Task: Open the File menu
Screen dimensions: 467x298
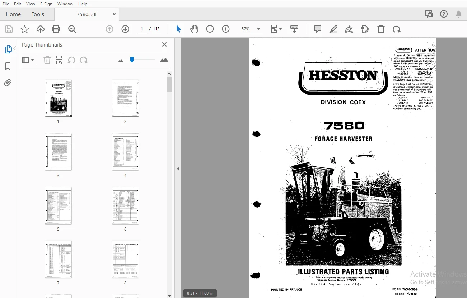Action: pyautogui.click(x=6, y=4)
